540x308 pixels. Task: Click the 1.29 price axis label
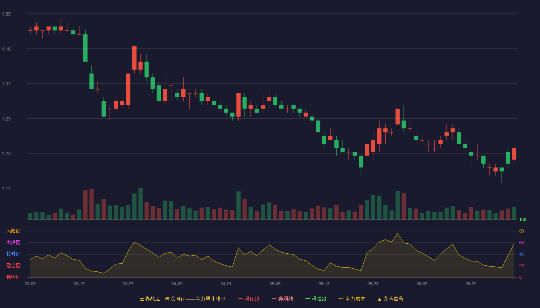click(x=6, y=119)
